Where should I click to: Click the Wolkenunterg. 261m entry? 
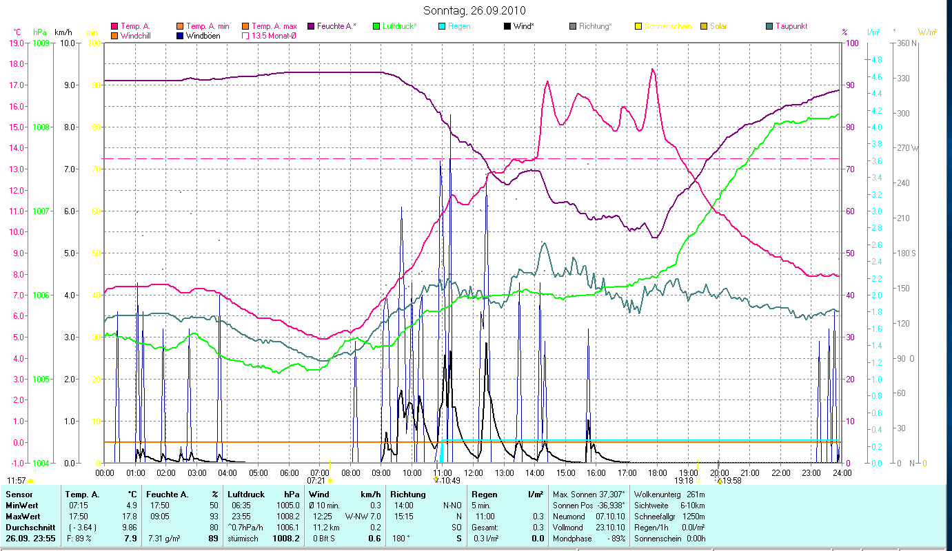click(669, 494)
